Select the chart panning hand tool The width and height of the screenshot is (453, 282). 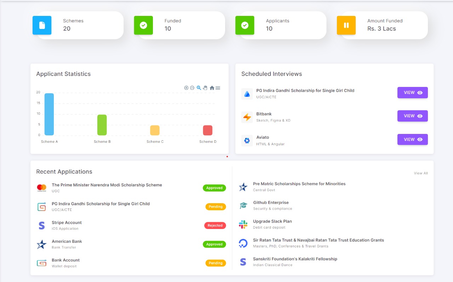205,88
